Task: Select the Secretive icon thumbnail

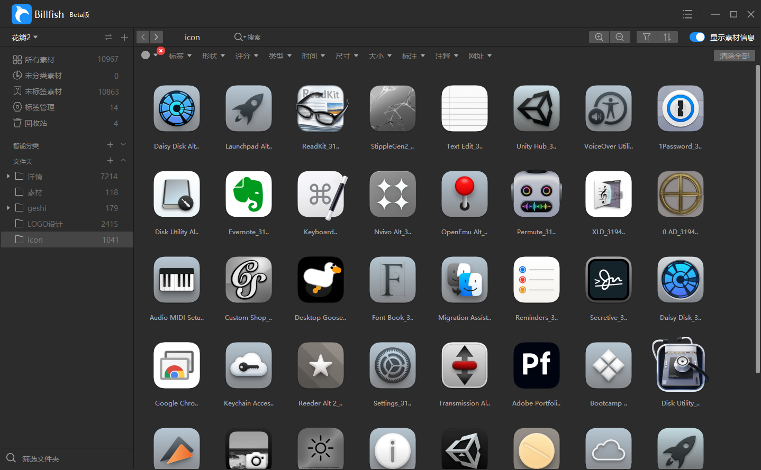Action: click(609, 280)
